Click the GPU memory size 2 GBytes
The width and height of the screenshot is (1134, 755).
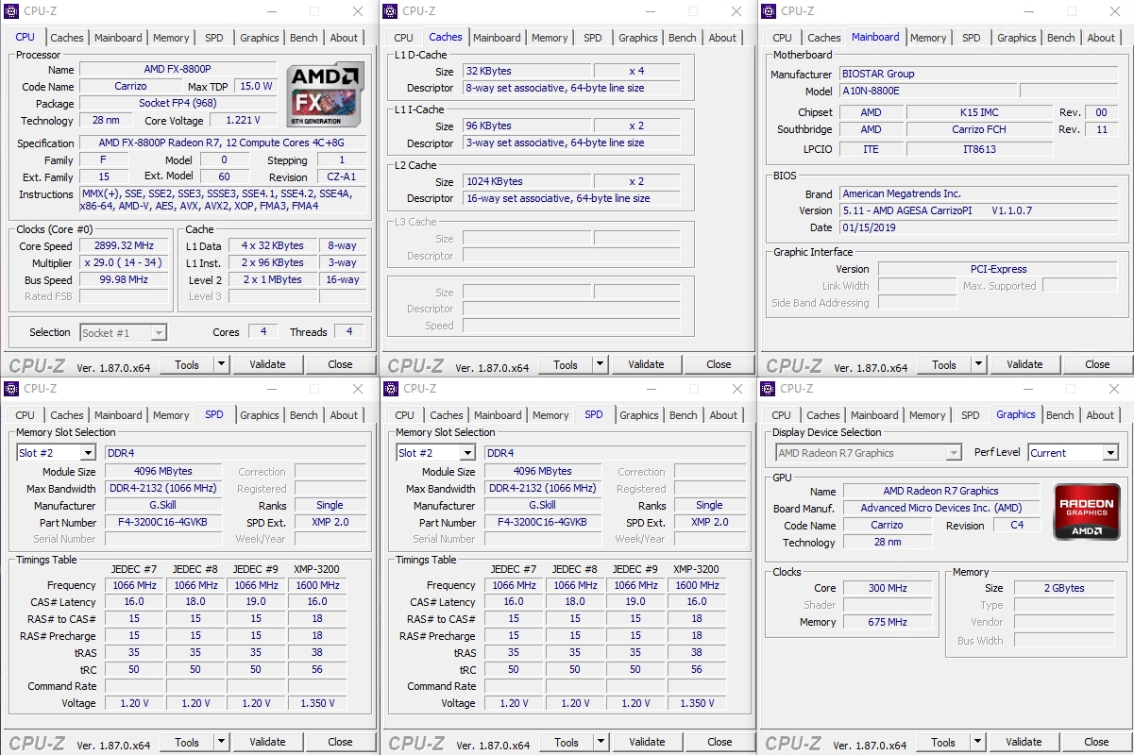1064,588
